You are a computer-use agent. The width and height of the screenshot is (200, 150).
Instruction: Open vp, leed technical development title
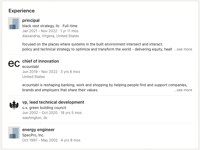click(x=53, y=102)
